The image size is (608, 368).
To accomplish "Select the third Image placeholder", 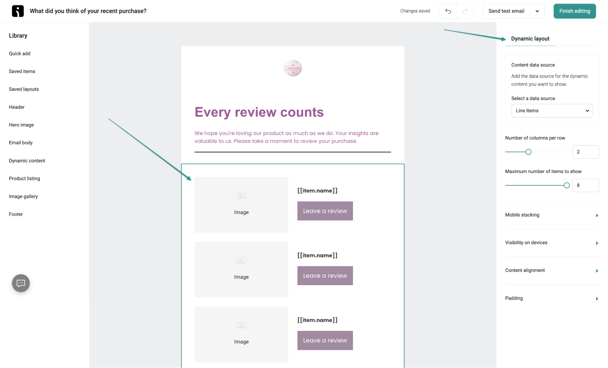I will pos(241,334).
